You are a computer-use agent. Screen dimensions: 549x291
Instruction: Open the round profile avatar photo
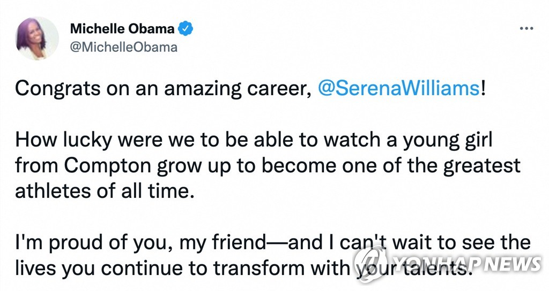pos(37,38)
